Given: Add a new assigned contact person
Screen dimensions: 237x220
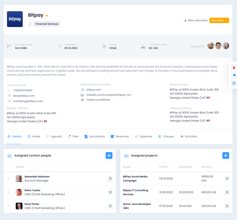Looking at the screenshot, I should tap(109, 155).
